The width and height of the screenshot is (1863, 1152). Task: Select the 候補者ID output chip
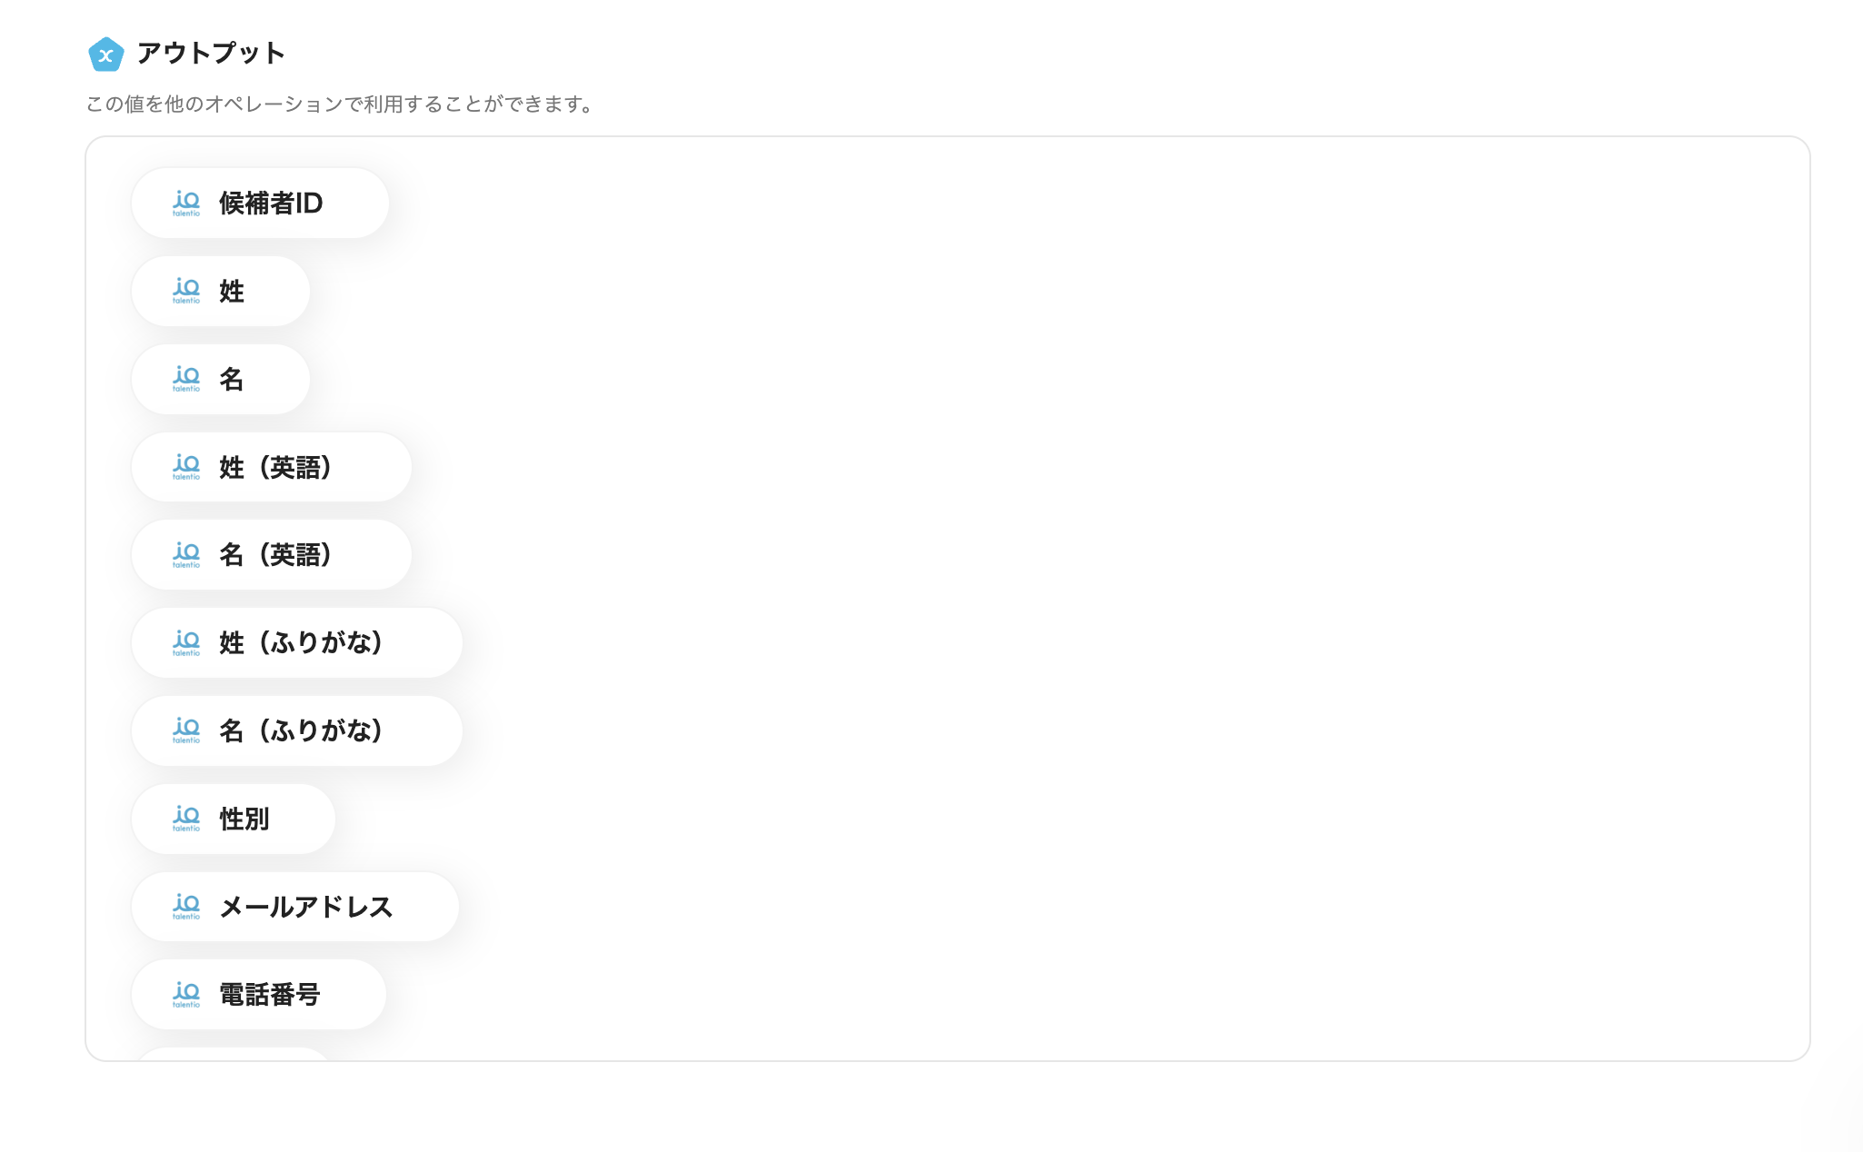260,204
